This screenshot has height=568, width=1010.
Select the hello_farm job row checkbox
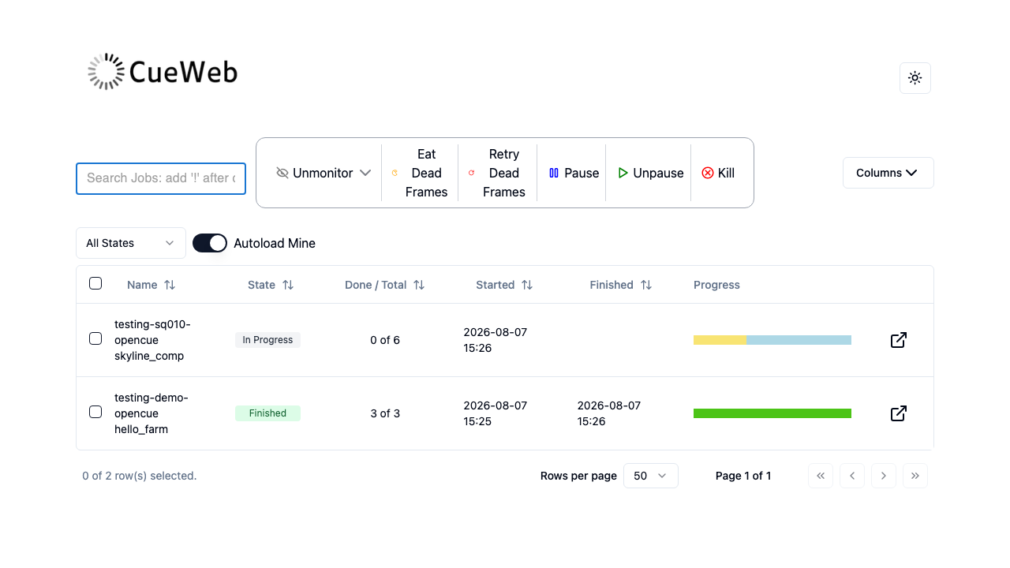pyautogui.click(x=95, y=412)
